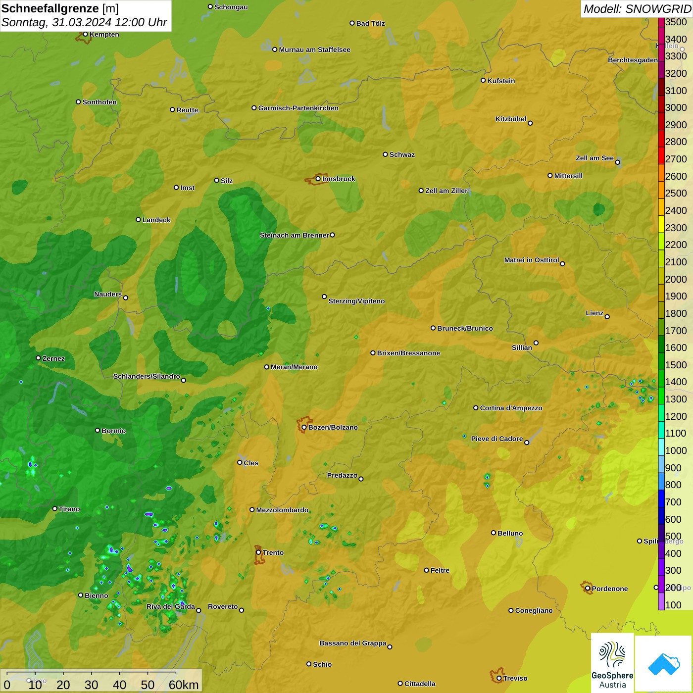The image size is (693, 693).
Task: Click the Nauders location dot
Action: [126, 297]
